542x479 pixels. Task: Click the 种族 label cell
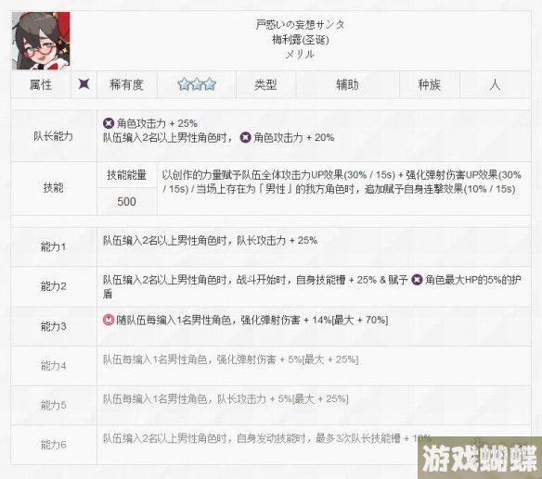[430, 84]
